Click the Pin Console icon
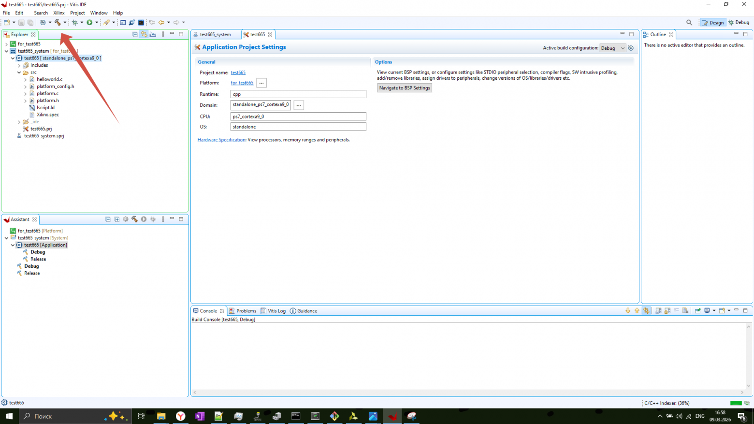754x424 pixels. [697, 311]
